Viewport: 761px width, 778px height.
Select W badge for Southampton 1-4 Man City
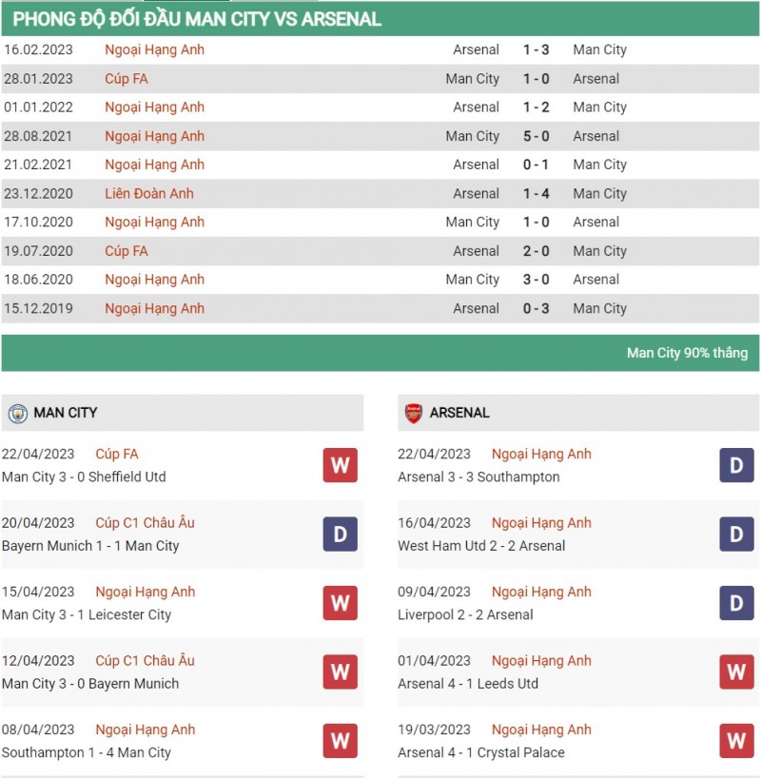340,741
